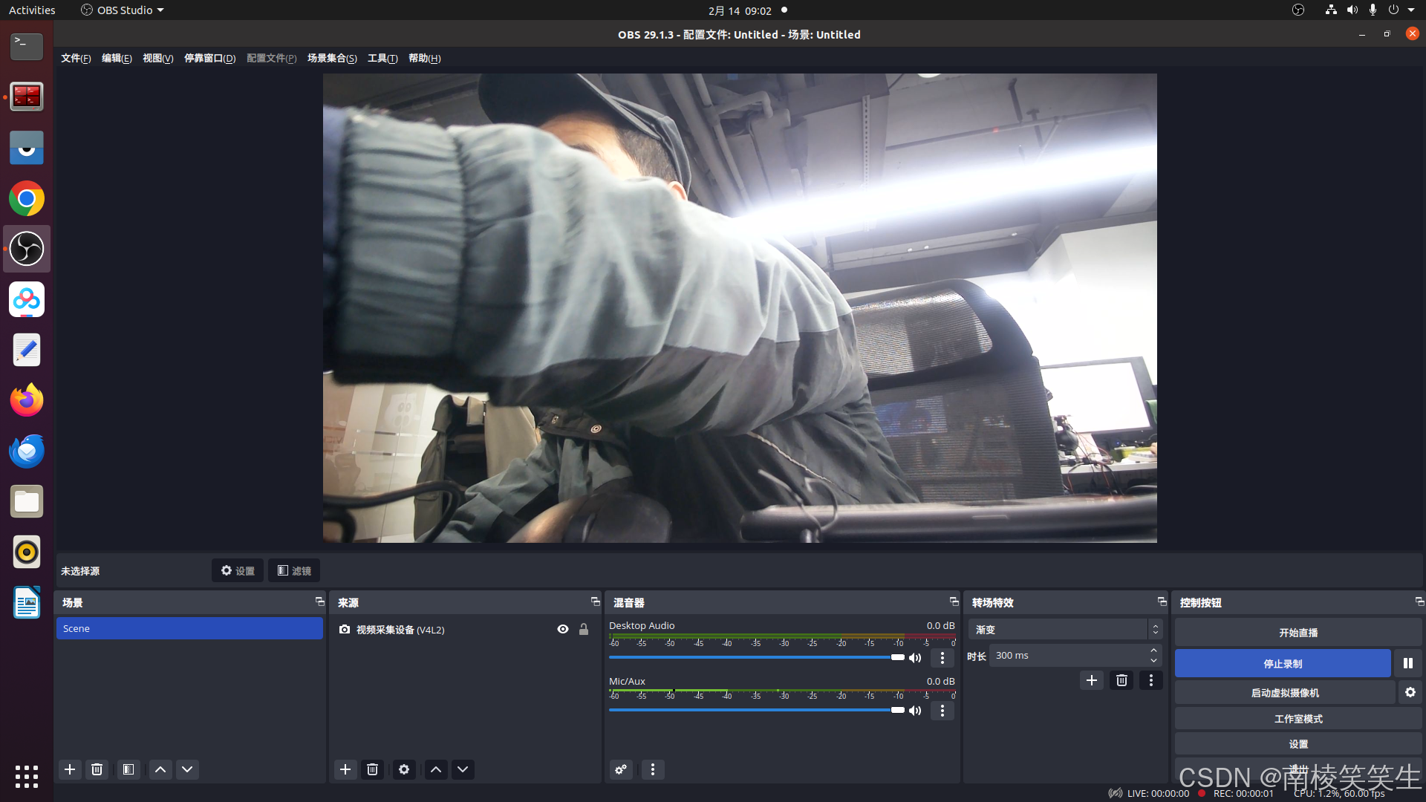Image resolution: width=1426 pixels, height=802 pixels.
Task: Open scene filters icon in scenes toolbar
Action: click(x=128, y=769)
